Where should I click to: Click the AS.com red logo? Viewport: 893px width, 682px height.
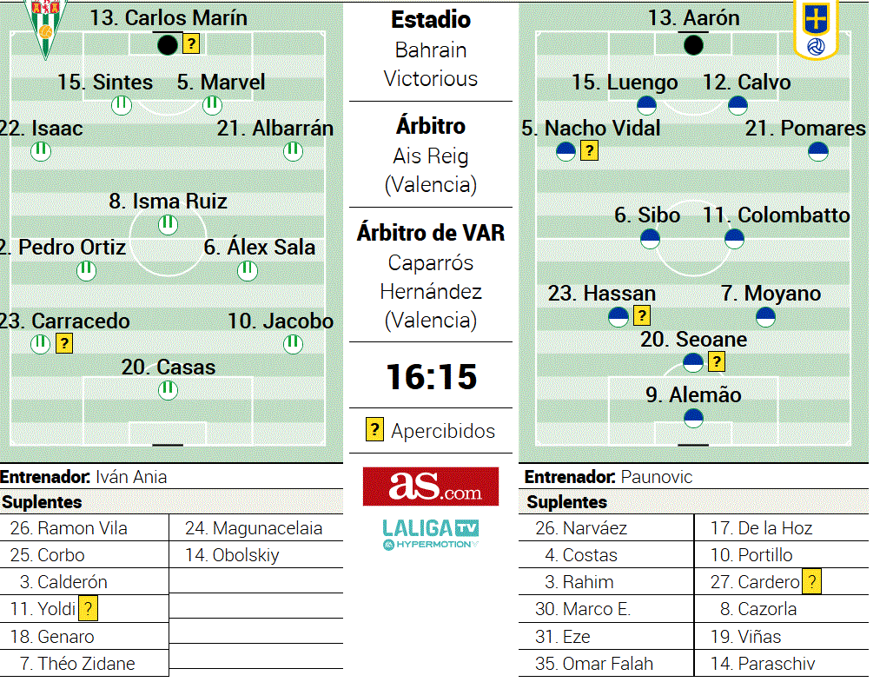click(431, 486)
